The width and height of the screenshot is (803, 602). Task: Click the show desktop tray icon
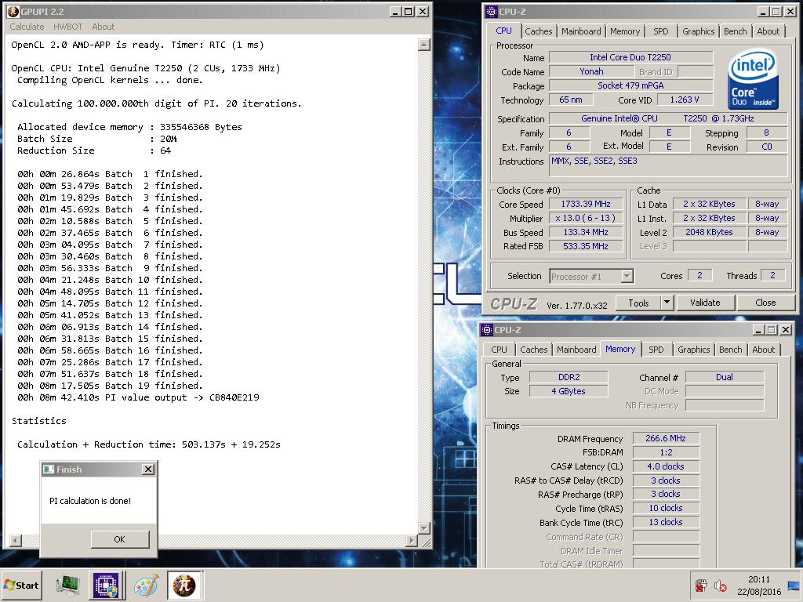794,585
